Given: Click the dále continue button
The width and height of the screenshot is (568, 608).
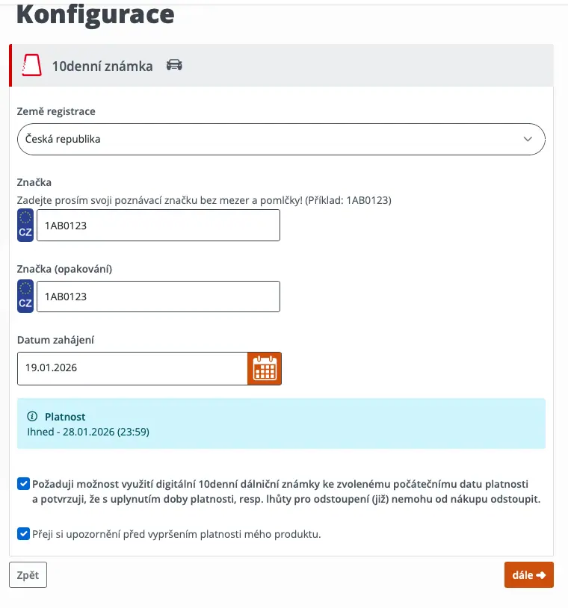Looking at the screenshot, I should pos(529,574).
